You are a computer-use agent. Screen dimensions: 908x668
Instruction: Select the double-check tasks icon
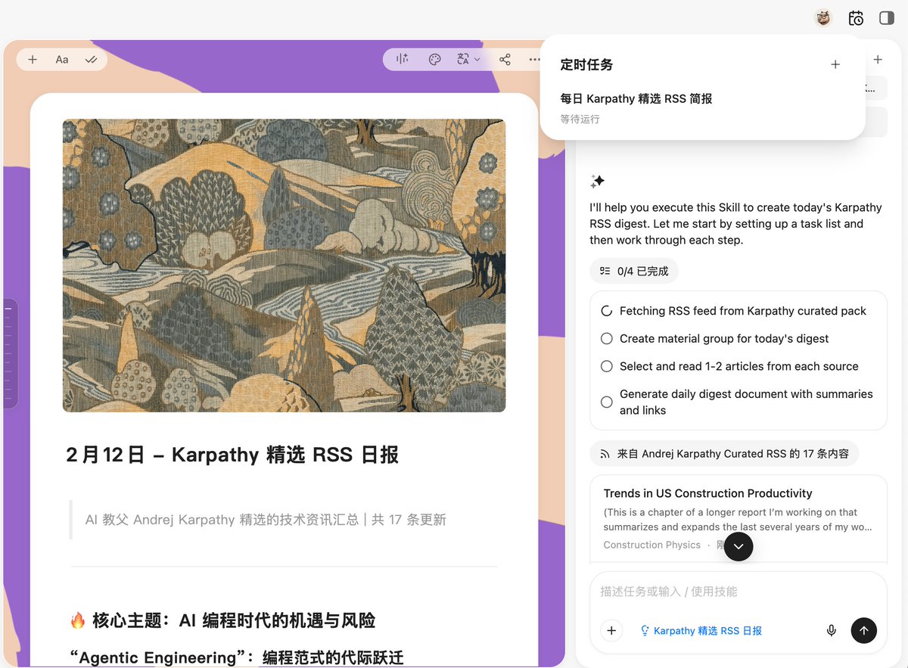tap(92, 58)
